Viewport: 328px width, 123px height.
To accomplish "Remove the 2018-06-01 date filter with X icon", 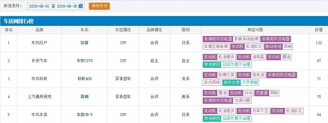I will coord(81,6).
